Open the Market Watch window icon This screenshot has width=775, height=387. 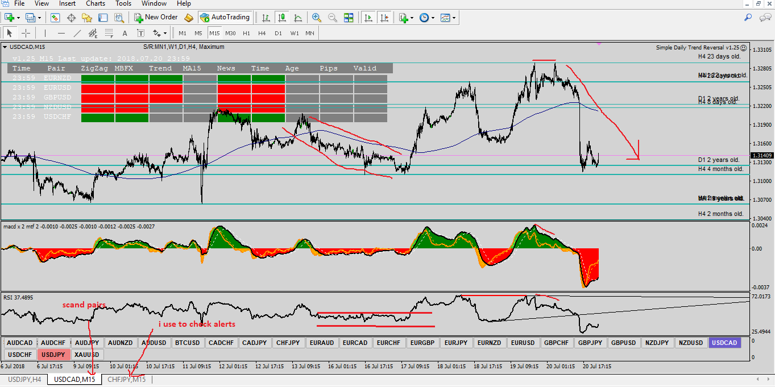[x=55, y=18]
